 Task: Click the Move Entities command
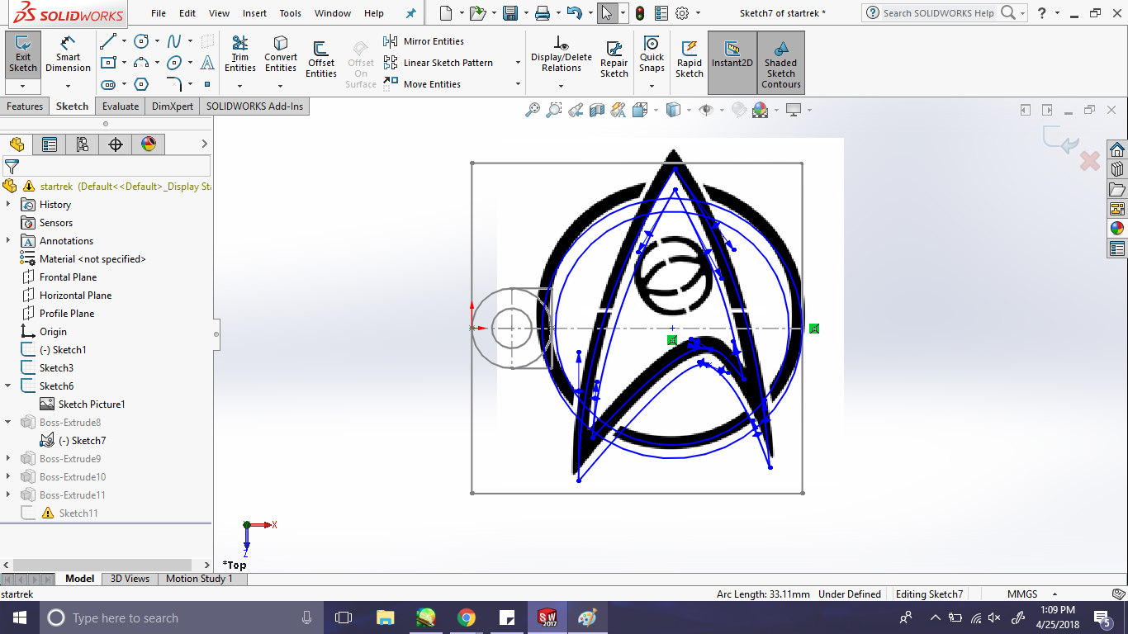(x=423, y=84)
